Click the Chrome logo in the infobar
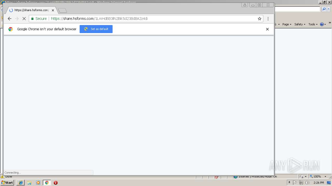This screenshot has height=186, width=332. coord(11,29)
